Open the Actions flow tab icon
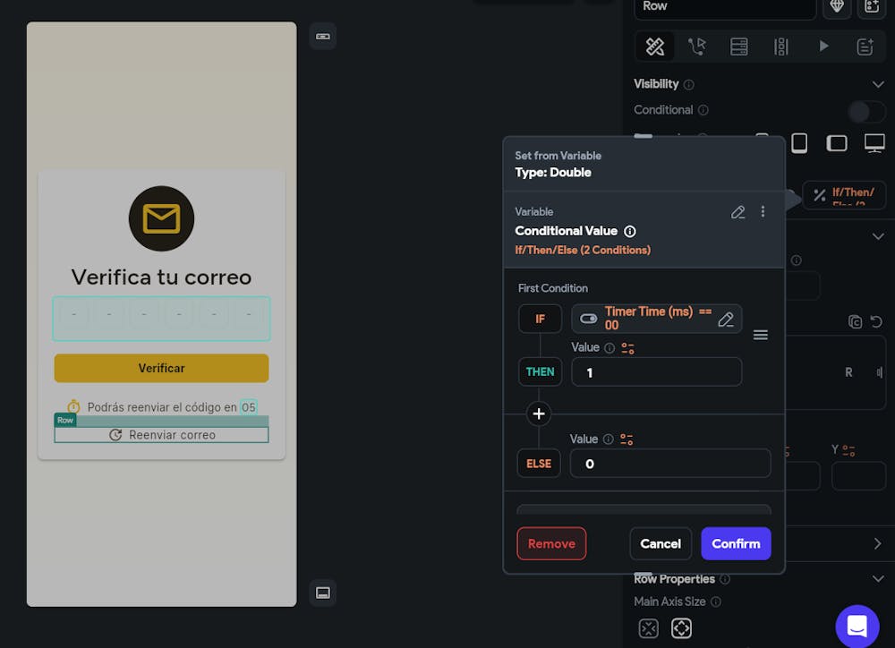895x648 pixels. pos(696,47)
